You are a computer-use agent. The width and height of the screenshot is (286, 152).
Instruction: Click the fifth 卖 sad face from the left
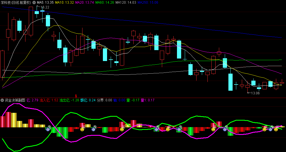click(225, 129)
